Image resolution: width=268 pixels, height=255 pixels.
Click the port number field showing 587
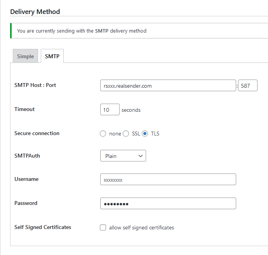pos(247,86)
